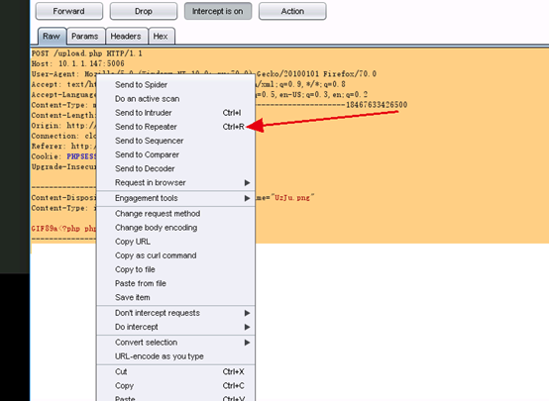Viewport: 549px width, 401px height.
Task: Click the PHPSESS cookie value
Action: click(81, 156)
